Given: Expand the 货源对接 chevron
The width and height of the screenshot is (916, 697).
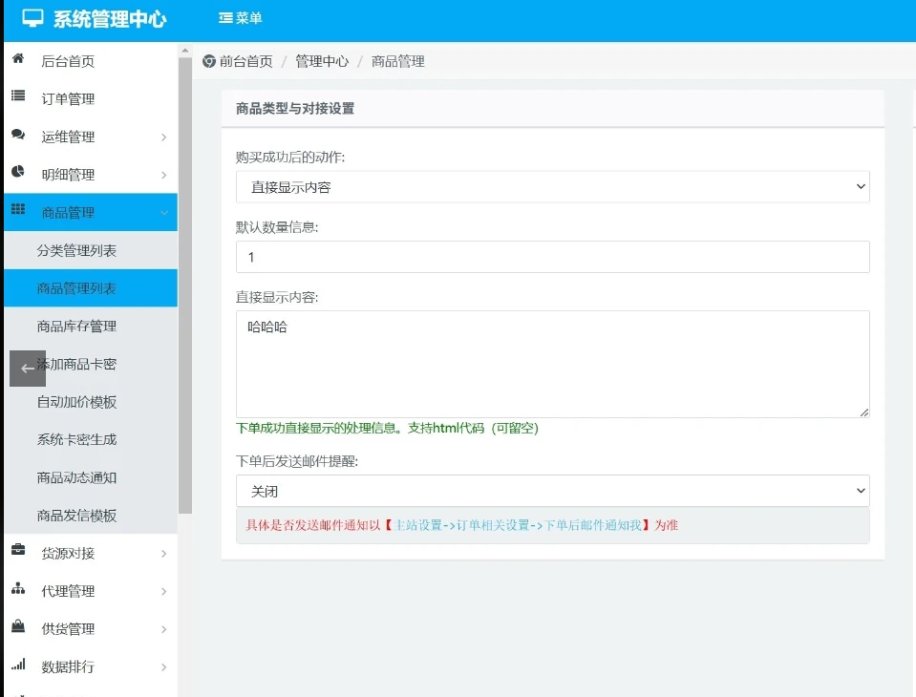Looking at the screenshot, I should (164, 554).
